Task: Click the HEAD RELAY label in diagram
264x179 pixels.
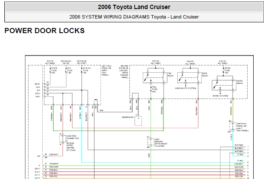Action: (205, 74)
